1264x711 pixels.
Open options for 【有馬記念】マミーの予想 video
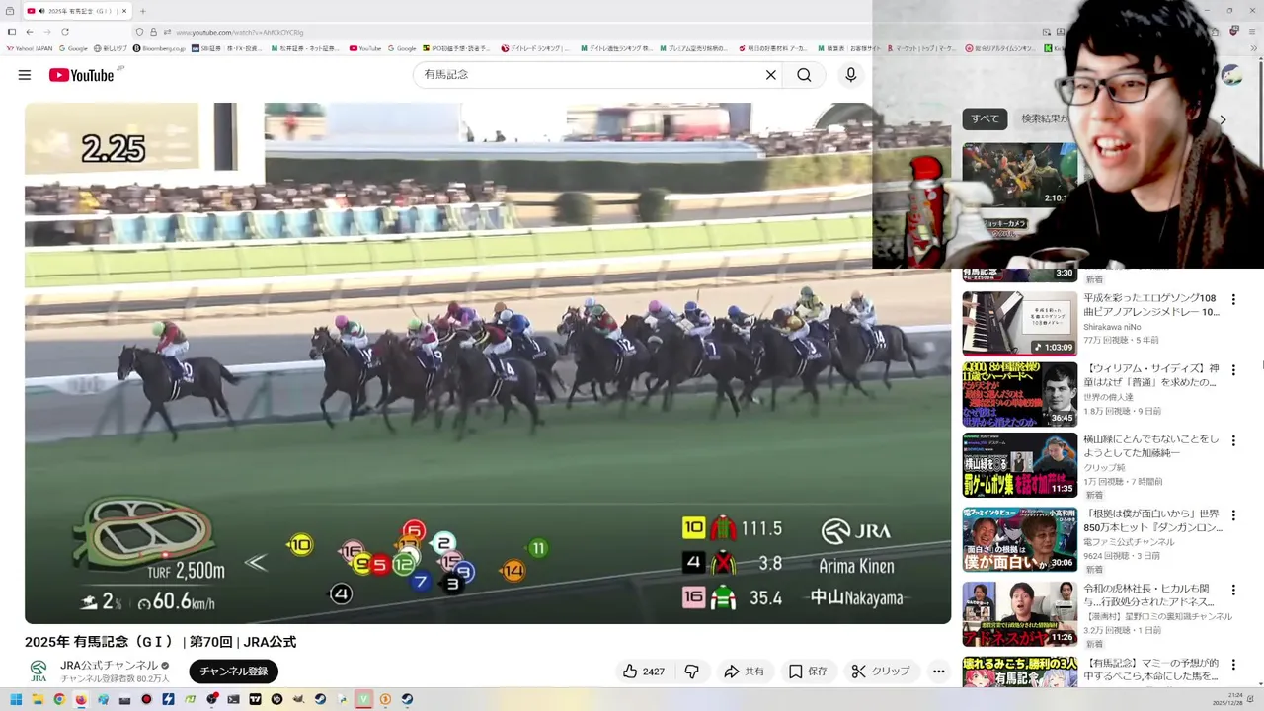coord(1233,665)
